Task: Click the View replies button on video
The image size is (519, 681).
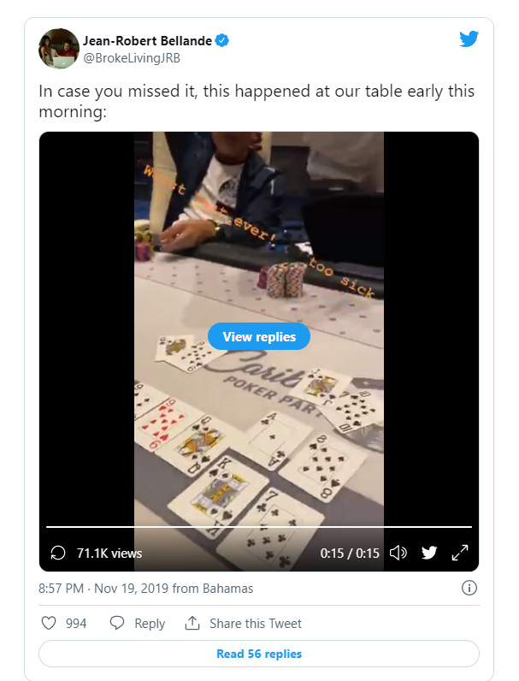Action: click(x=259, y=336)
